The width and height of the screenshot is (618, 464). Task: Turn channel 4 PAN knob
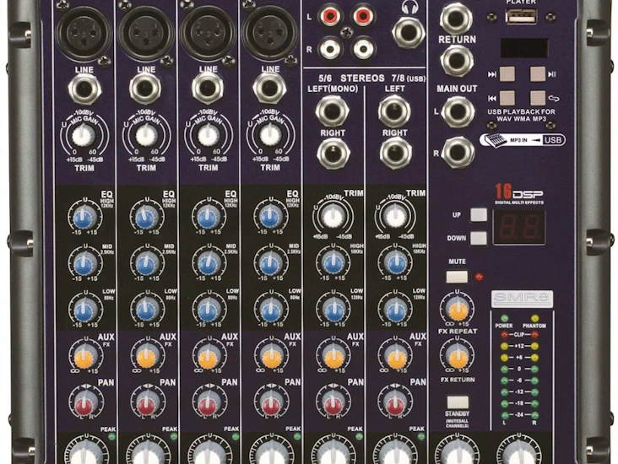(271, 402)
